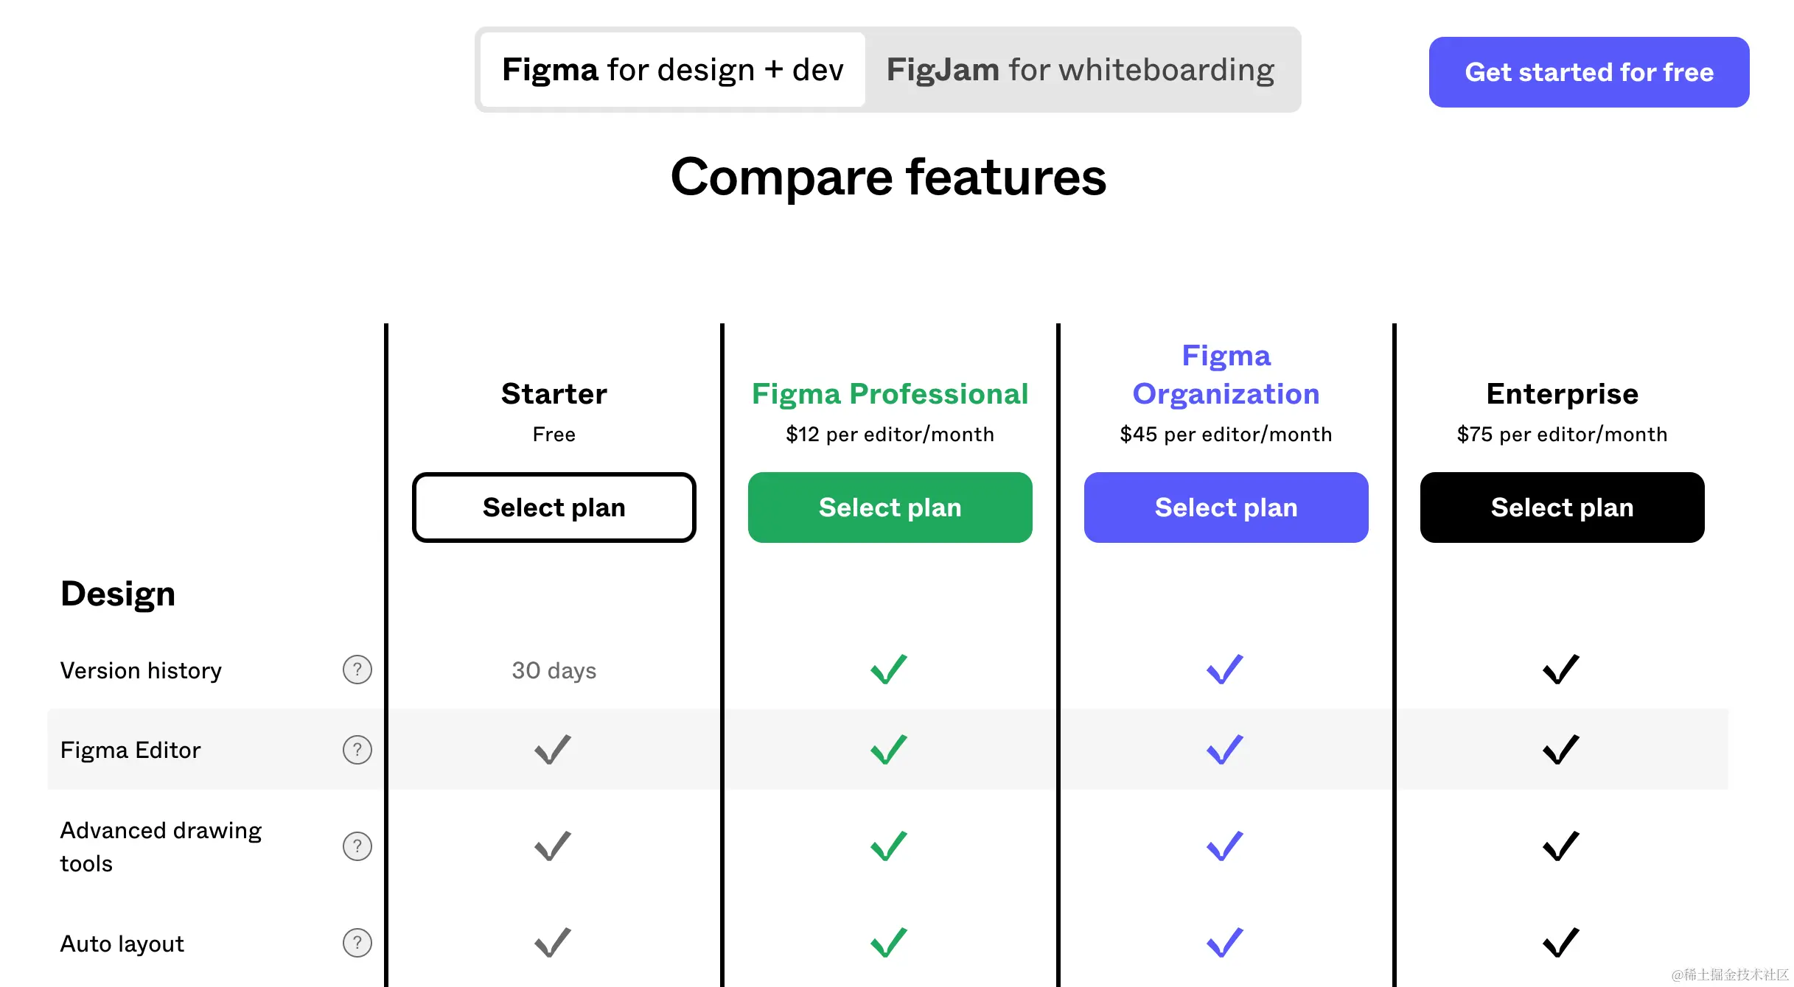Viewport: 1794px width, 987px height.
Task: Choose the Figma Organization Select plan button
Action: tap(1226, 507)
